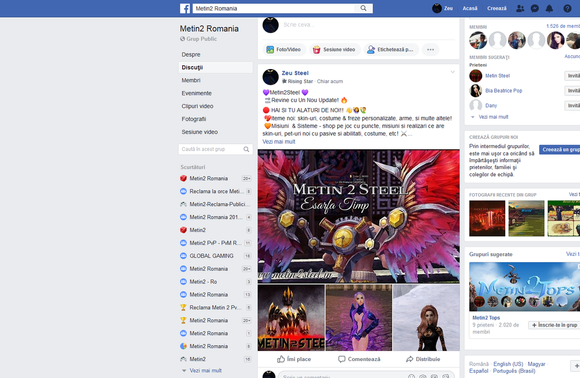This screenshot has width=580, height=378.
Task: Open Metin2 PvP - PvM R... shortcut
Action: point(215,243)
